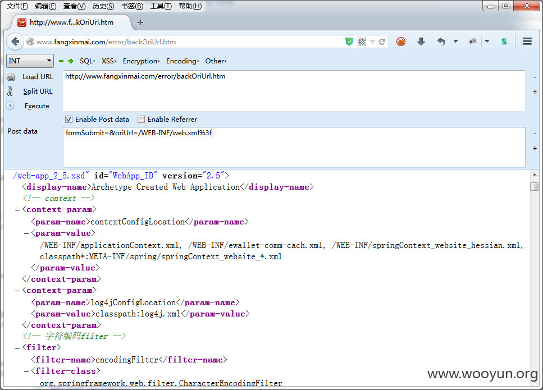Viewport: 543px width, 390px height.
Task: Click the undo curved arrow toolbar icon
Action: point(441,42)
